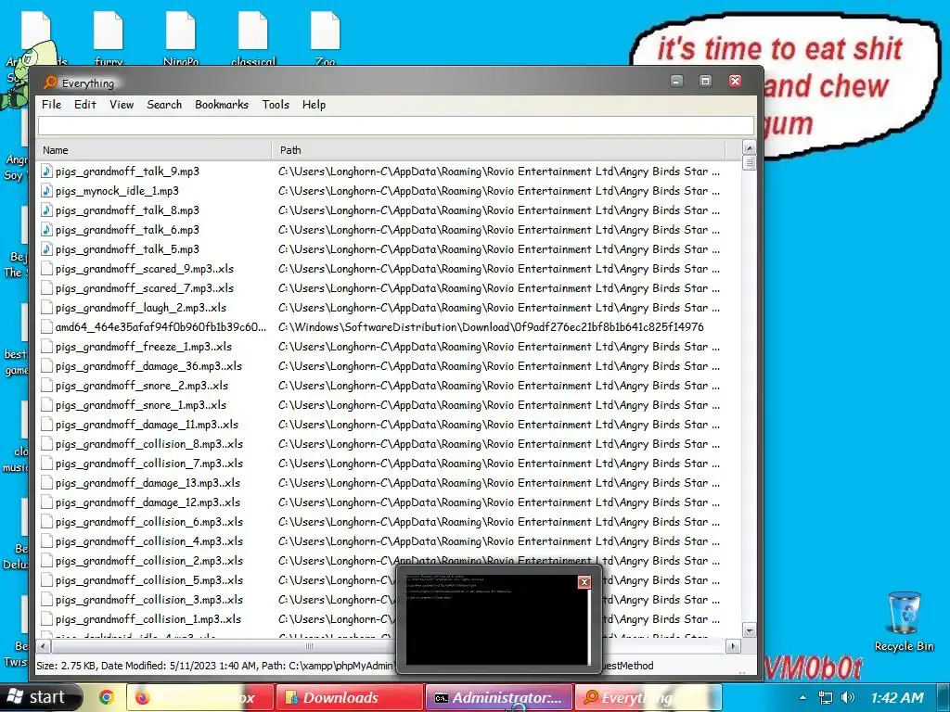This screenshot has height=712, width=950.
Task: Click file icon of pigs_grandmoff_snore_2.mp3..xls
Action: point(46,385)
